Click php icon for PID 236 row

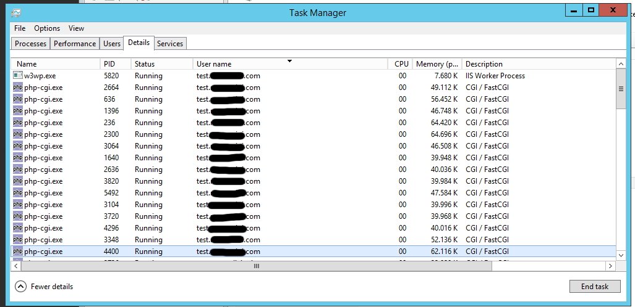[17, 123]
